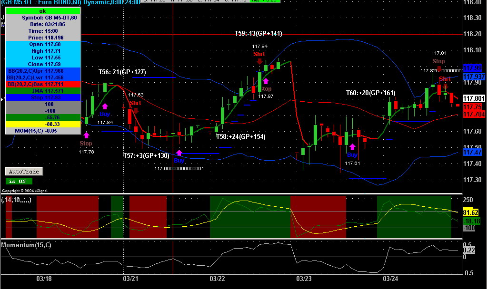Click the magenta Stop arrow near 117.97

point(266,81)
